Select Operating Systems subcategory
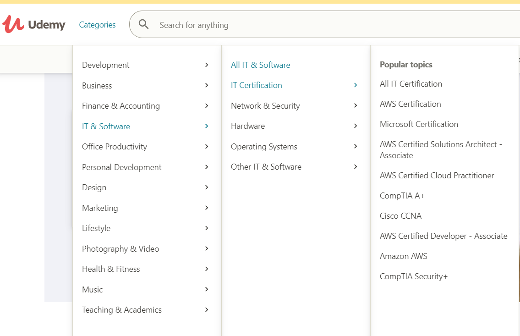This screenshot has height=336, width=520. tap(264, 147)
